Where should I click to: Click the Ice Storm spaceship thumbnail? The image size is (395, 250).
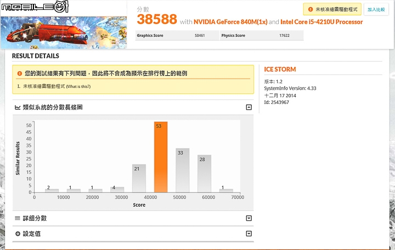pyautogui.click(x=64, y=32)
